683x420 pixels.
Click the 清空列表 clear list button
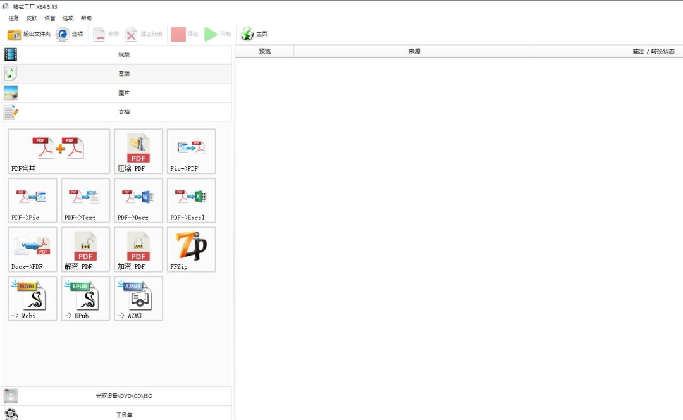coord(144,34)
